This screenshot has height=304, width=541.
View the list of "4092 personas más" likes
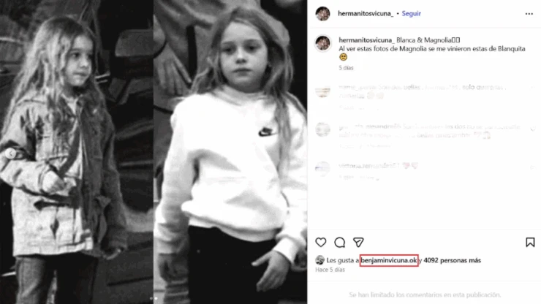pos(452,260)
